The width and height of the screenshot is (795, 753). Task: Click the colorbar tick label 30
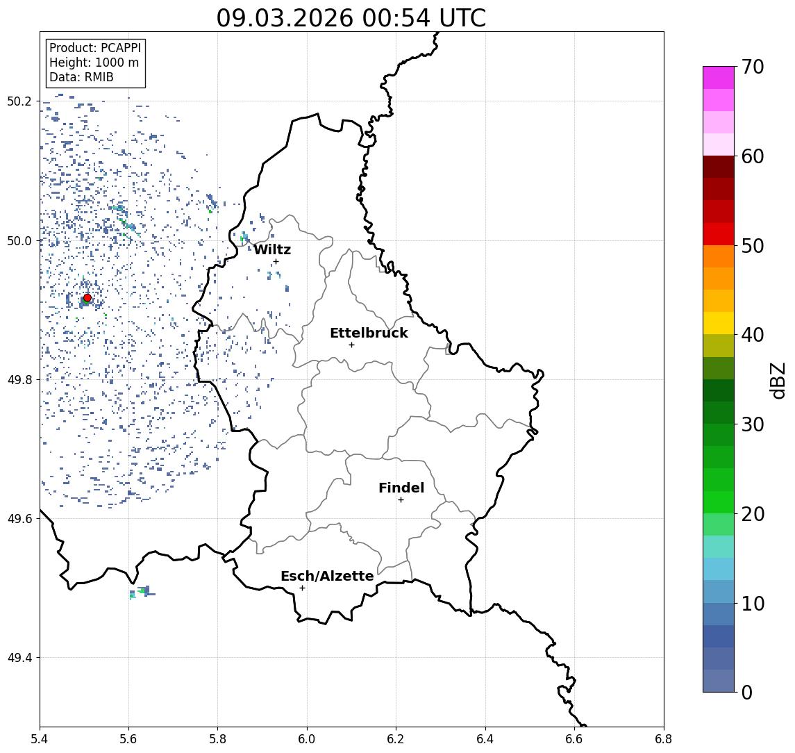coord(753,424)
